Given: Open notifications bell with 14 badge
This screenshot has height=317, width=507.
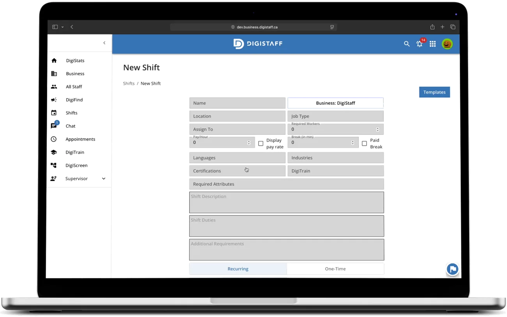Looking at the screenshot, I should (420, 43).
